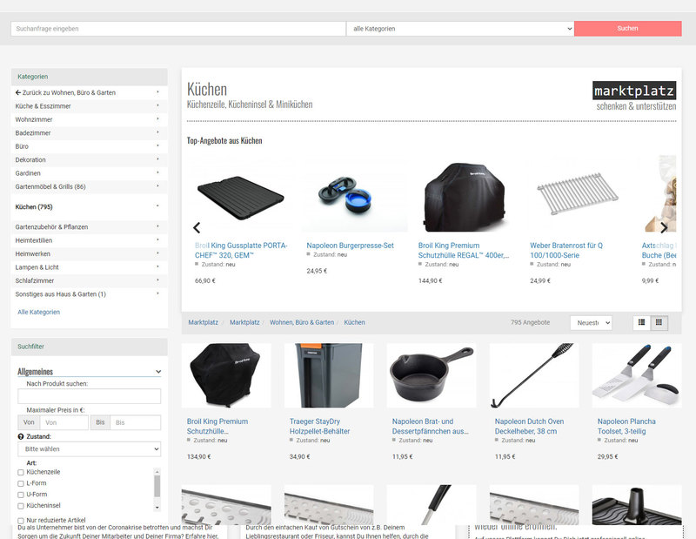Click the carousel next arrow
Screen dimensions: 696x539
point(664,227)
